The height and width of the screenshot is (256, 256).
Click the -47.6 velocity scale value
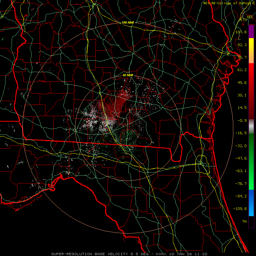tap(241, 158)
